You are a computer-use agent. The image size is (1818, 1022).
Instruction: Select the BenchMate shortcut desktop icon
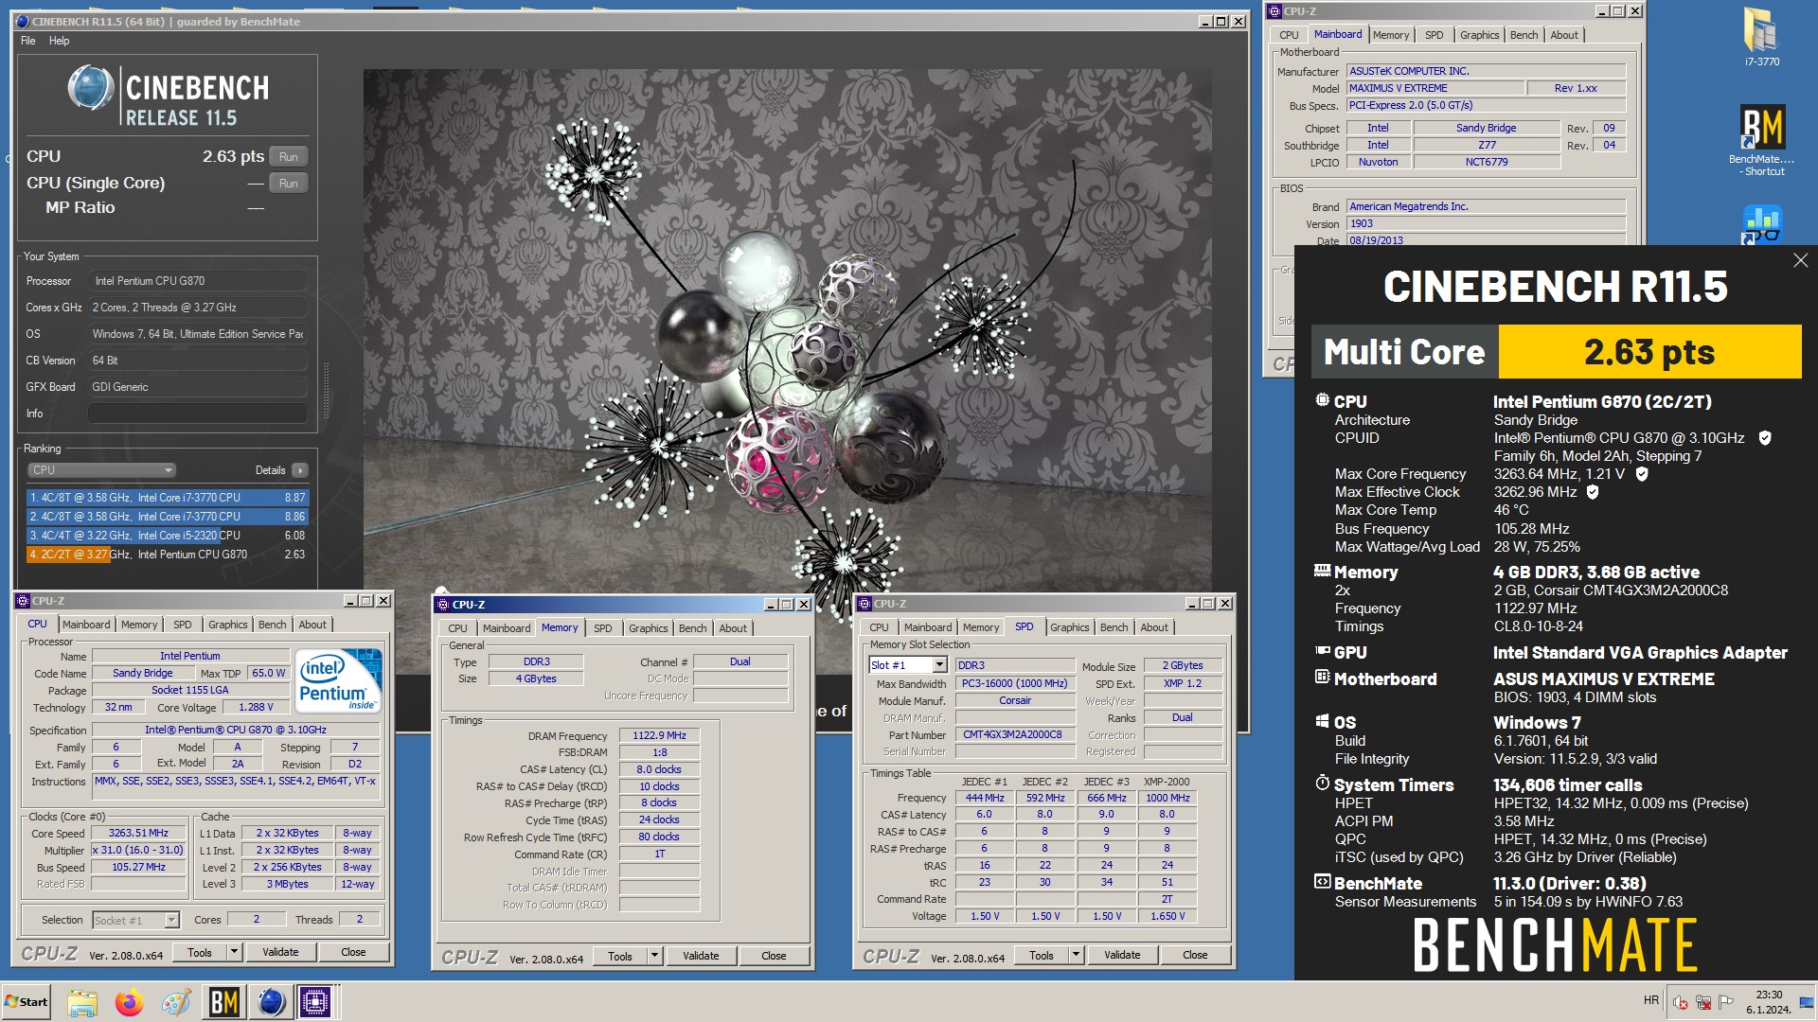point(1761,140)
